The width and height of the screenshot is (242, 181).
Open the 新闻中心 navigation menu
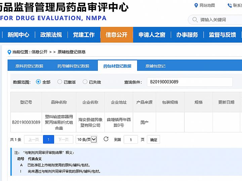[18, 35]
